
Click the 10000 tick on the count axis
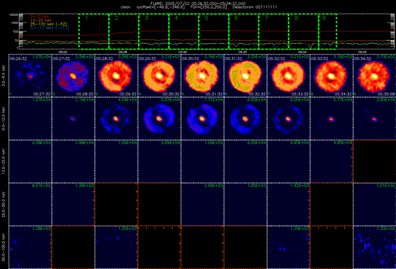[14, 15]
